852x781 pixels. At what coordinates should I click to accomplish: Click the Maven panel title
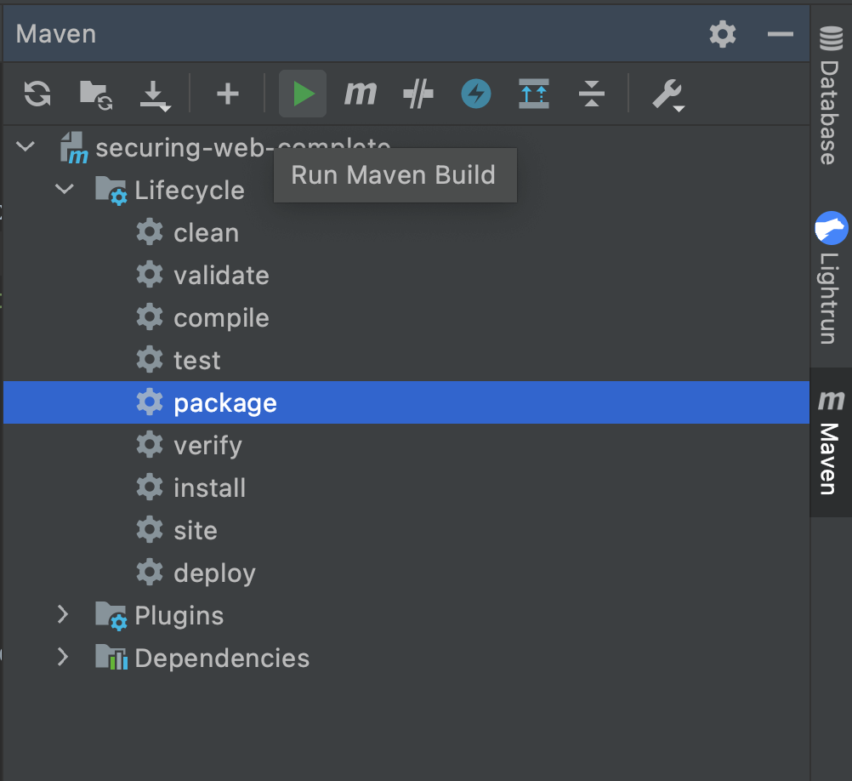pos(56,34)
